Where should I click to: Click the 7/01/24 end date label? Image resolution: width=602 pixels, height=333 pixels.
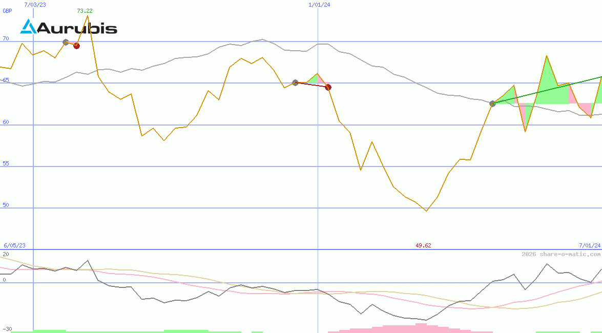590,245
